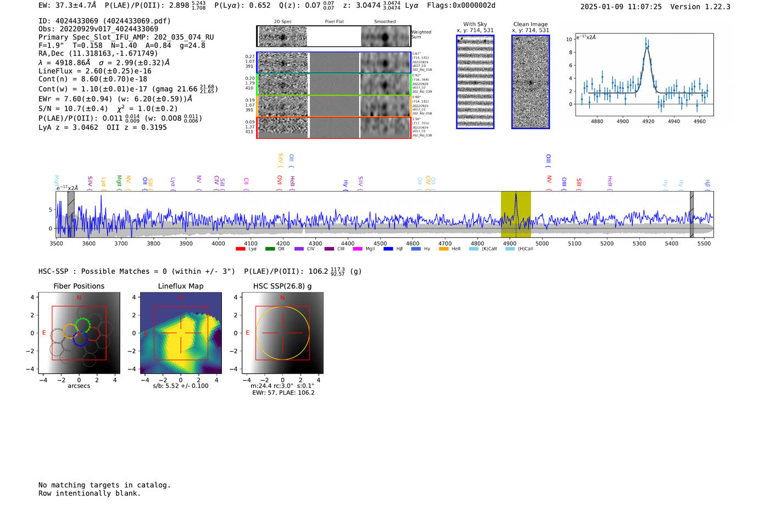The image size is (769, 523).
Task: Click the OII green legend swatch
Action: pos(270,249)
